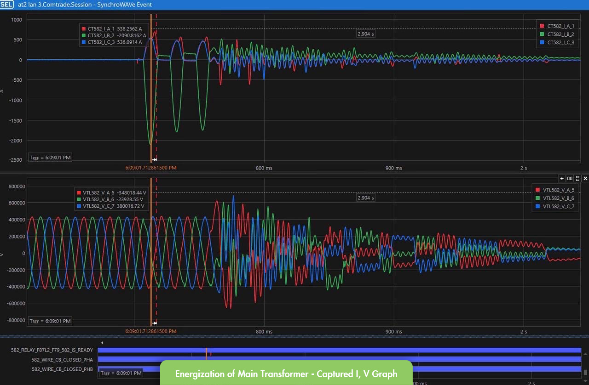Viewport: 589px width, 385px height.
Task: Click the SEL logo in title bar
Action: click(7, 5)
